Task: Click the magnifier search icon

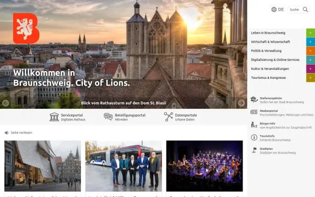Action: [x=306, y=9]
